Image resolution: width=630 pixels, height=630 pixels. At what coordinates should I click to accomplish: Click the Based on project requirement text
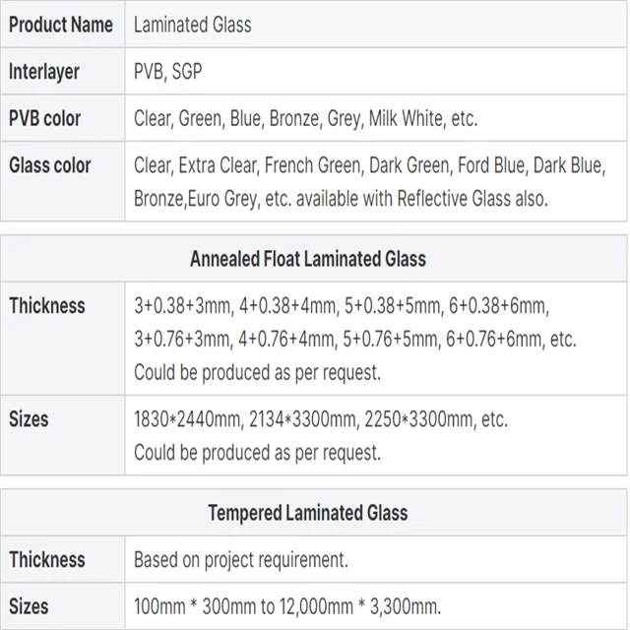point(241,560)
